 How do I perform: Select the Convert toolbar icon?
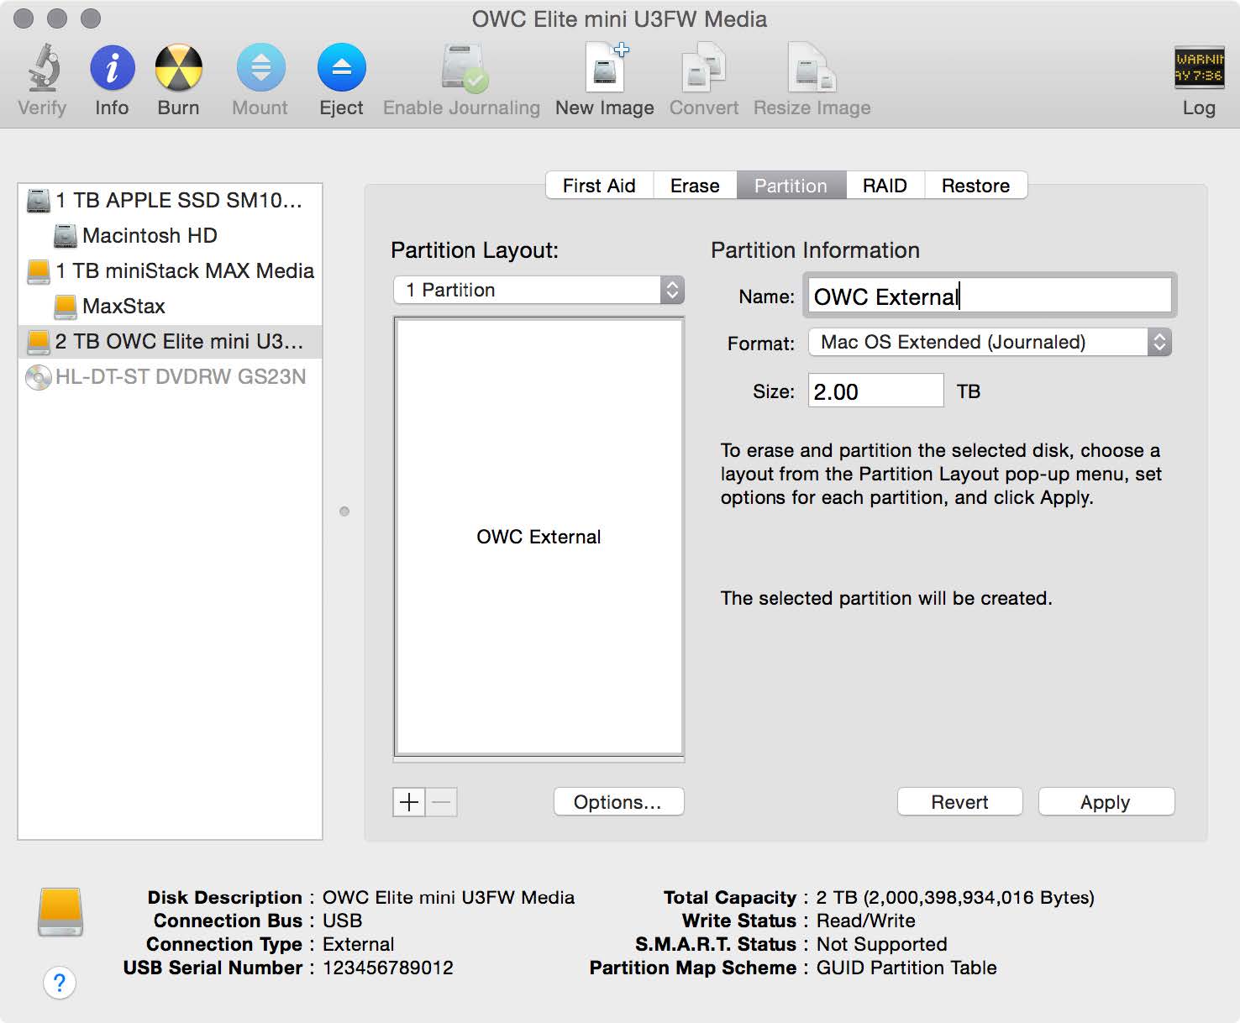702,76
